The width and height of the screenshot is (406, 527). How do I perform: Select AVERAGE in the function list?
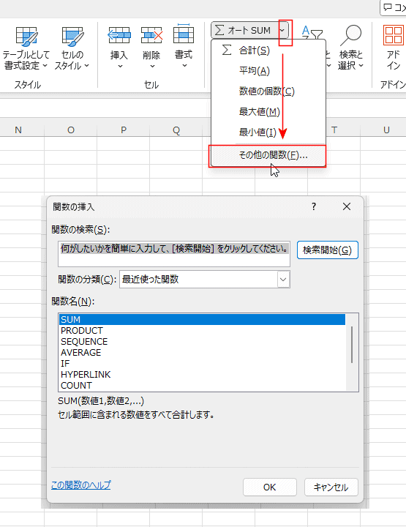pos(81,353)
